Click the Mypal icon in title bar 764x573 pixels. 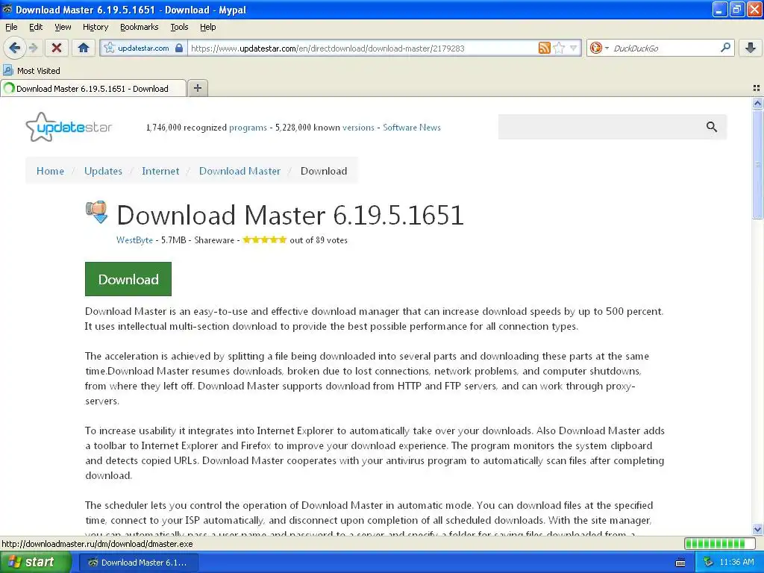[x=7, y=9]
